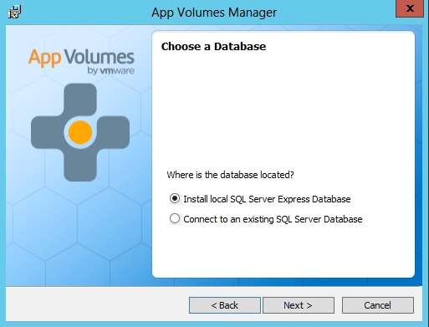The height and width of the screenshot is (327, 429).
Task: Cancel the App Volumes Manager setup
Action: point(378,305)
